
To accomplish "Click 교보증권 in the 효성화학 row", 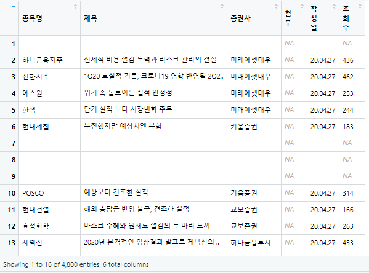I will click(x=244, y=226).
